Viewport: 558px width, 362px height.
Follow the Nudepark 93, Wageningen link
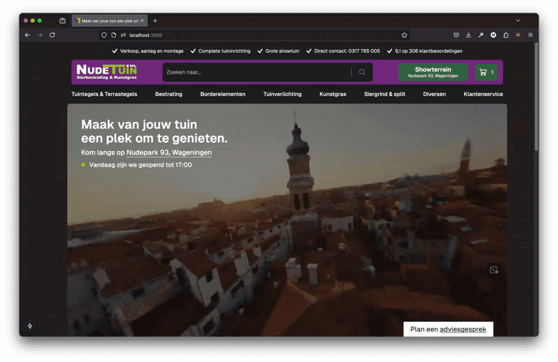[169, 152]
